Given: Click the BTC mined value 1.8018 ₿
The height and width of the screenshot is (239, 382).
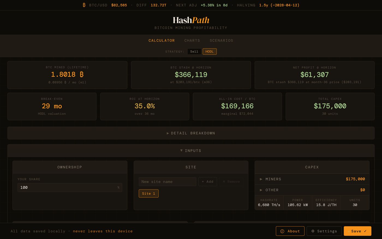Looking at the screenshot, I should click(x=67, y=74).
